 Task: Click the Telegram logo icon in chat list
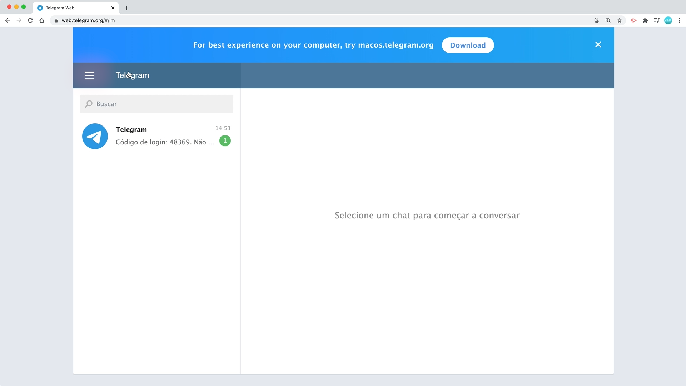pyautogui.click(x=95, y=136)
